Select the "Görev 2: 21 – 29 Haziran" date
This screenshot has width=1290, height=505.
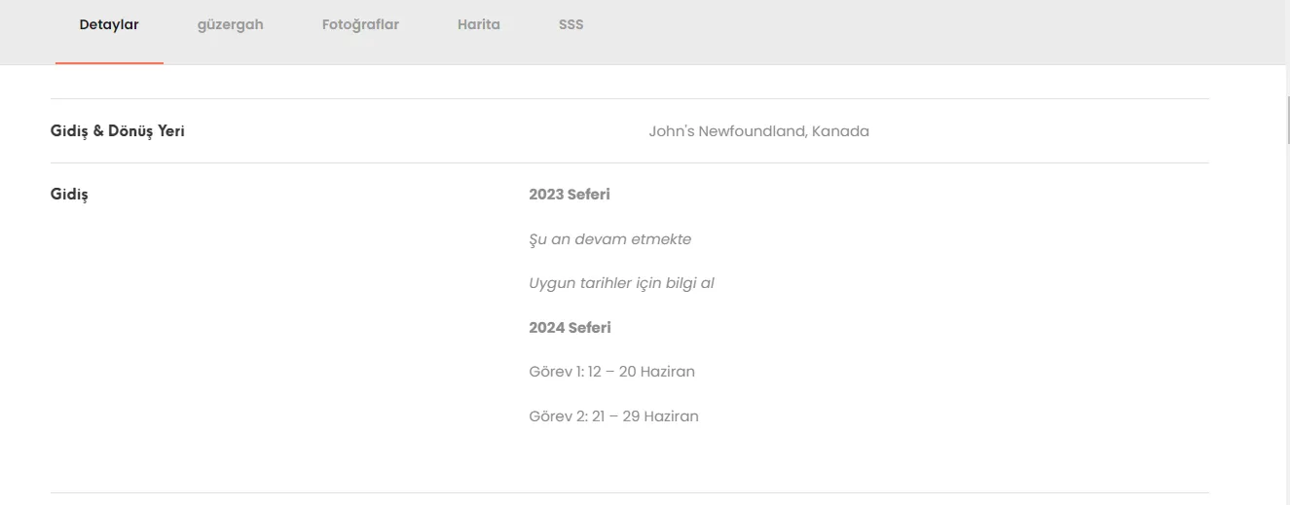[x=613, y=416]
